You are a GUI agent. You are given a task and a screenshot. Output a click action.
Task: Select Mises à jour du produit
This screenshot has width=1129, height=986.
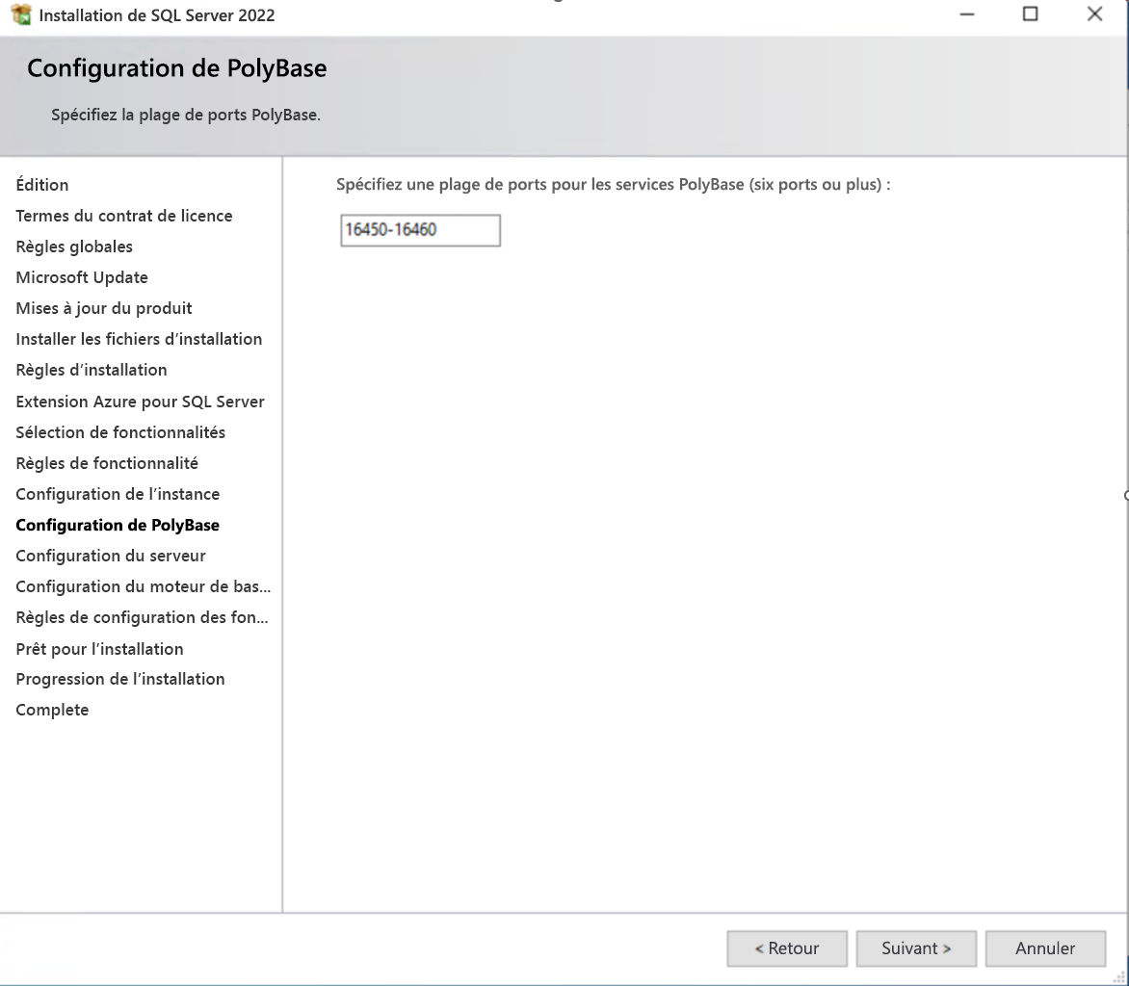click(x=103, y=308)
